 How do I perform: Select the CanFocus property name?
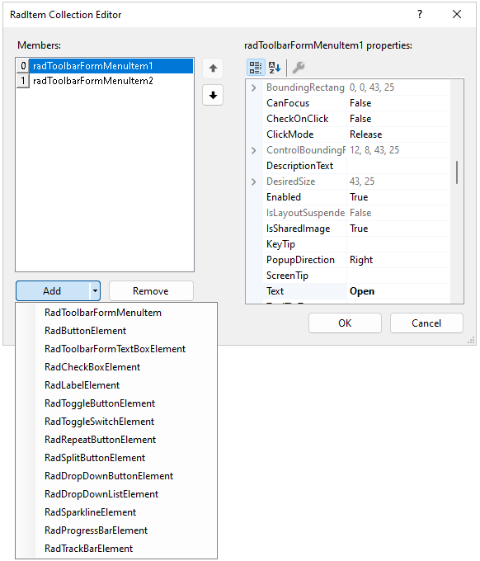tap(304, 103)
